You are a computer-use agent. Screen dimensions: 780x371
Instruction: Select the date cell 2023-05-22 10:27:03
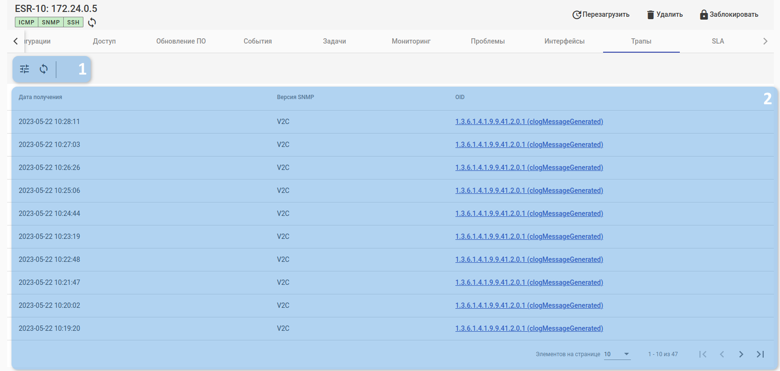[49, 145]
